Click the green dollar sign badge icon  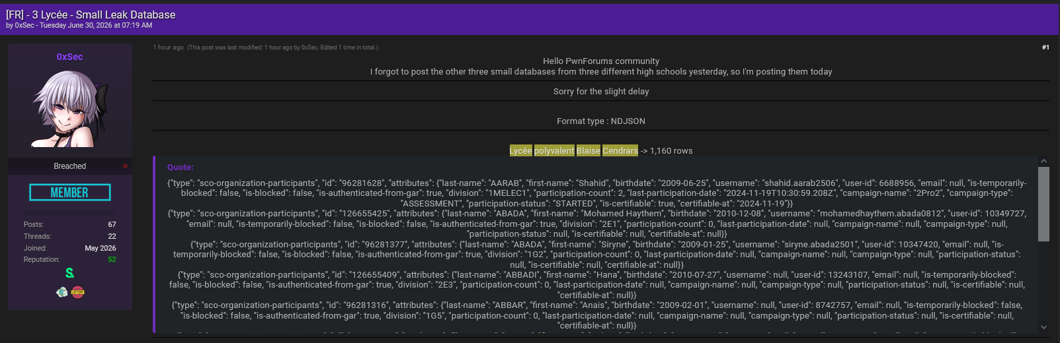[69, 273]
